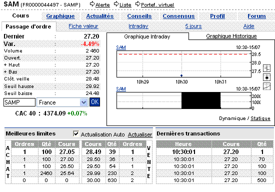Click the transaction quantity 500
This screenshot has width=275, height=192.
click(262, 180)
